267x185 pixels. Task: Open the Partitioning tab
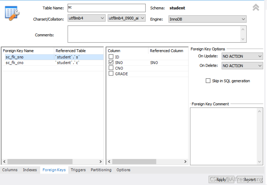(101, 170)
